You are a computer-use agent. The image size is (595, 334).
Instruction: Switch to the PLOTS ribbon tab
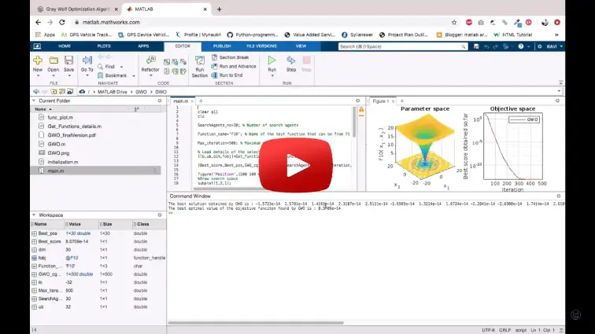(x=104, y=46)
